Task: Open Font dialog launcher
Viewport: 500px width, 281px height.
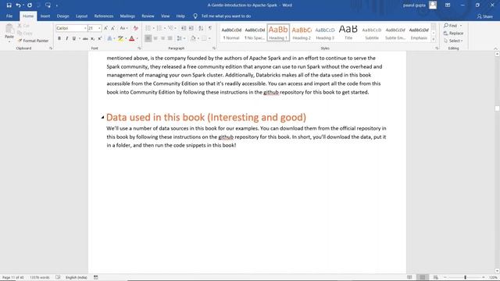Action: point(139,48)
